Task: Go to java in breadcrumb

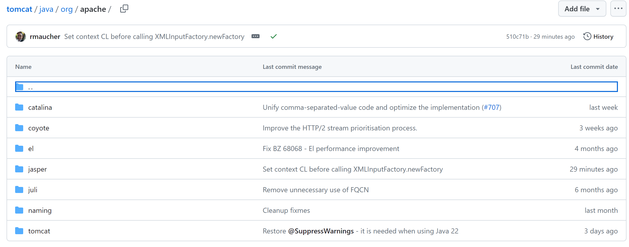Action: point(46,9)
